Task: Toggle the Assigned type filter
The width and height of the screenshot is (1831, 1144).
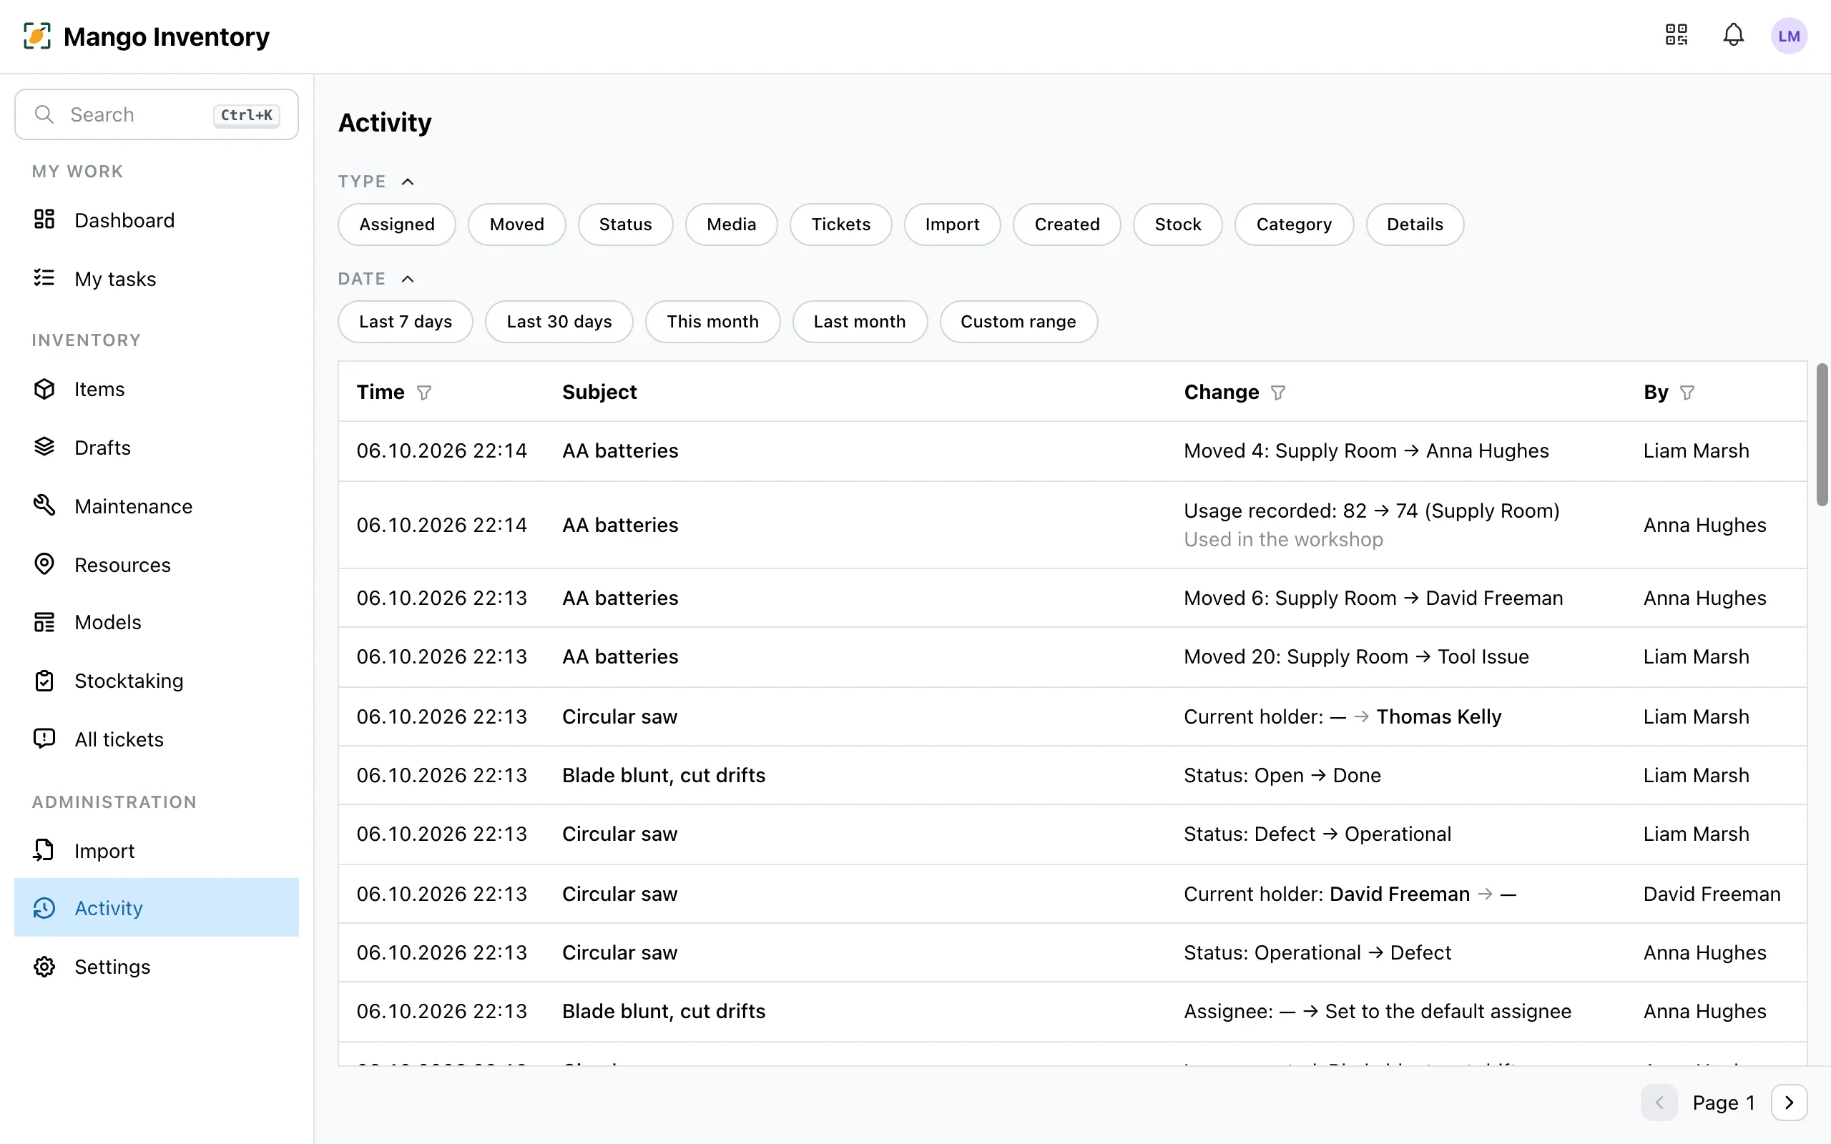Action: (x=396, y=224)
